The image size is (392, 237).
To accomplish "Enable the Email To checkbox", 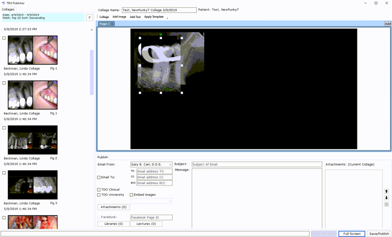I will click(99, 177).
